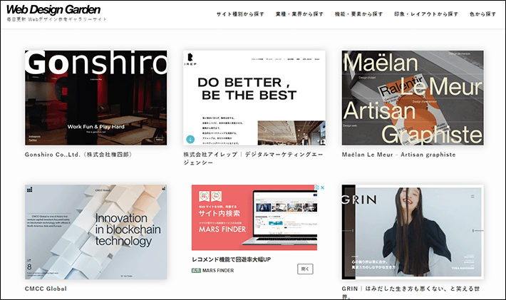
Task: Open the Innovation in blockchain technology thumbnail
Action: pyautogui.click(x=95, y=232)
